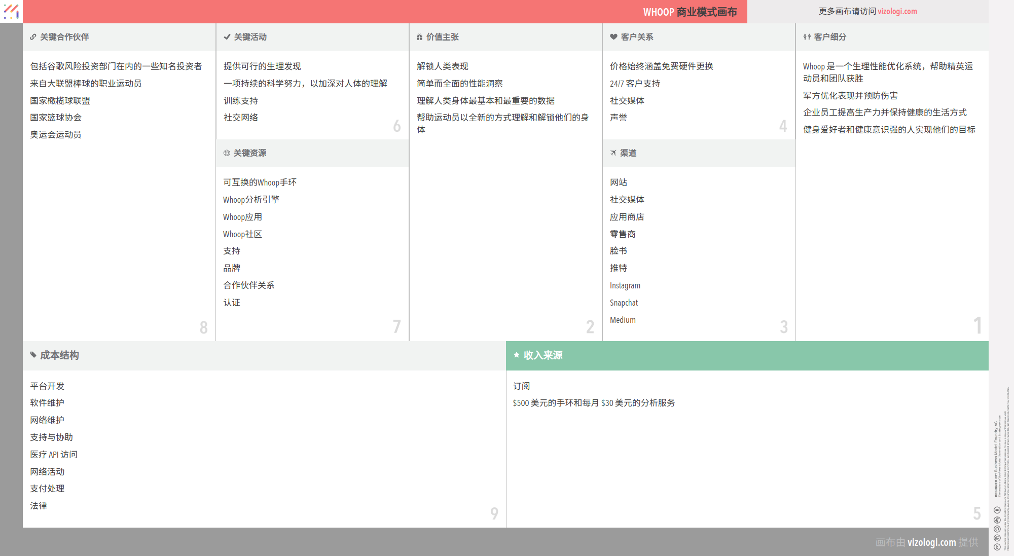Click the 成本结构 section header
The width and height of the screenshot is (1014, 556).
[59, 355]
